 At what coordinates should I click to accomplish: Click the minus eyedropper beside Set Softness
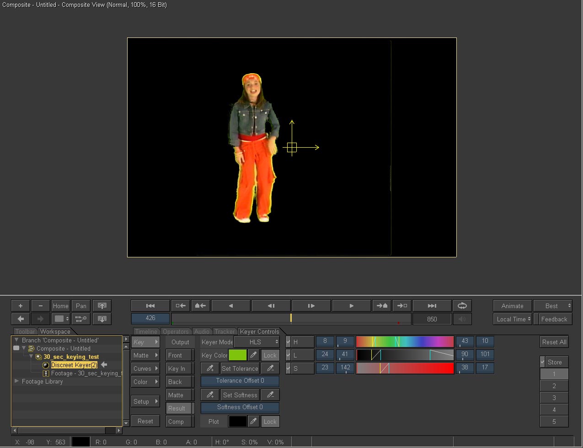pos(270,395)
